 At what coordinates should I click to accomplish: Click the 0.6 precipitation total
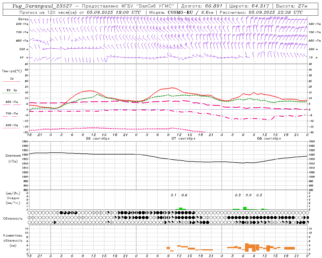[184, 195]
